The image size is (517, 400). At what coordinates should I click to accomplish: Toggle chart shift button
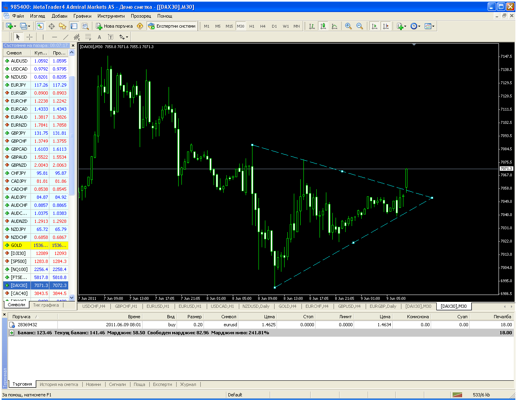[x=385, y=26]
